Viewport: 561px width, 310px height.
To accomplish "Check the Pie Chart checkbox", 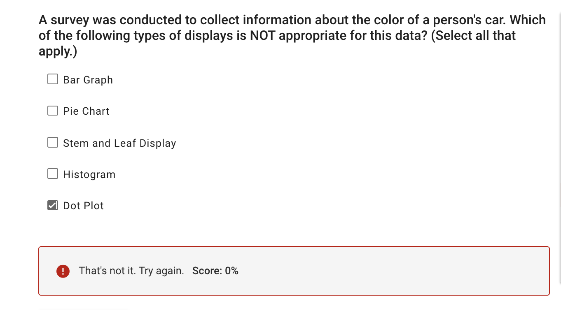I will tap(52, 110).
